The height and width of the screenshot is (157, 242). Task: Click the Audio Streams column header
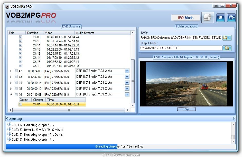tap(103, 33)
